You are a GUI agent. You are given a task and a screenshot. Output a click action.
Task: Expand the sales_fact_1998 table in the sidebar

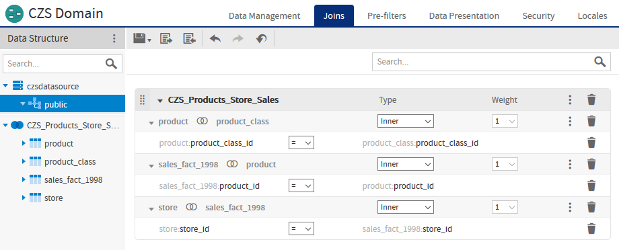(24, 180)
